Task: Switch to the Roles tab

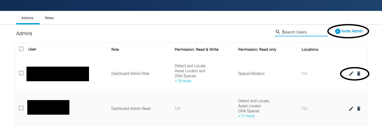Action: 49,18
